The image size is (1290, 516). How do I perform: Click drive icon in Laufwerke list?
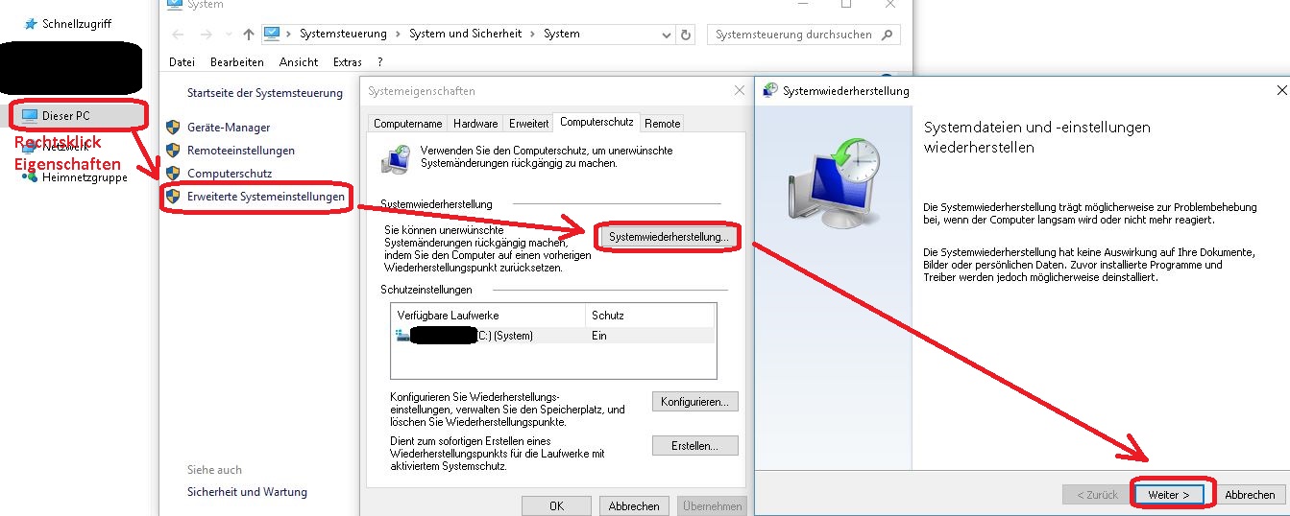402,335
